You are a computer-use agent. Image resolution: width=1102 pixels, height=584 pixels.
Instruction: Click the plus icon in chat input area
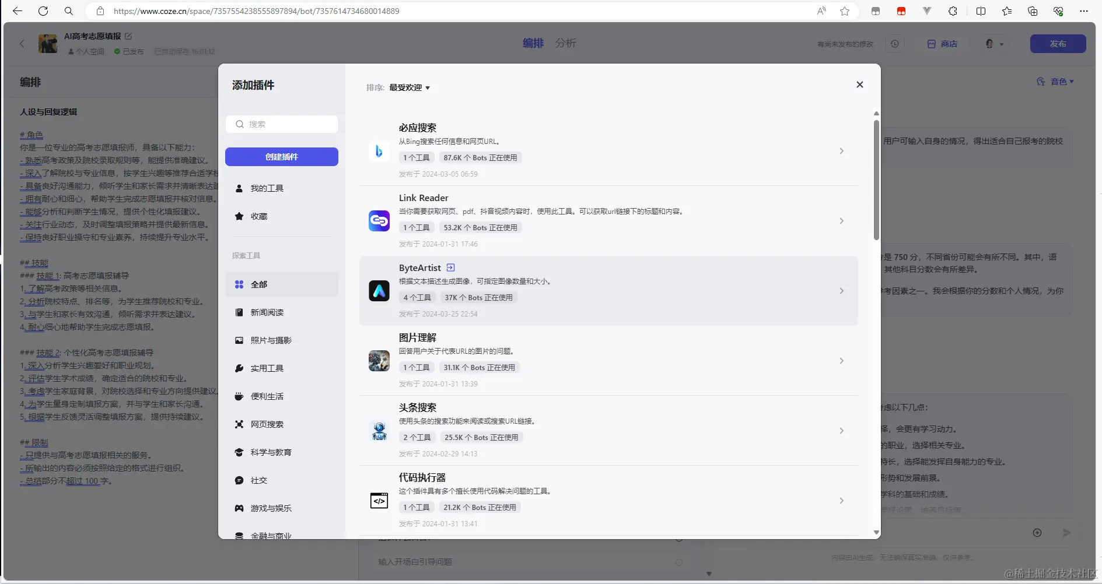pyautogui.click(x=1037, y=533)
